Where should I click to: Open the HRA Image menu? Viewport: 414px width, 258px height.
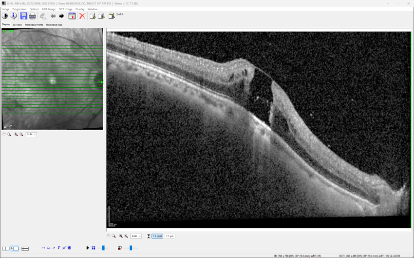point(49,9)
